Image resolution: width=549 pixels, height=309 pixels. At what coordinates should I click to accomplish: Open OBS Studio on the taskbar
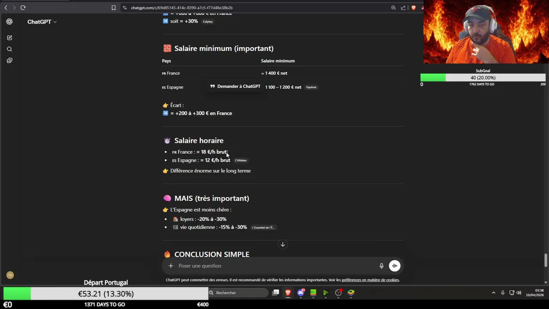(x=338, y=293)
